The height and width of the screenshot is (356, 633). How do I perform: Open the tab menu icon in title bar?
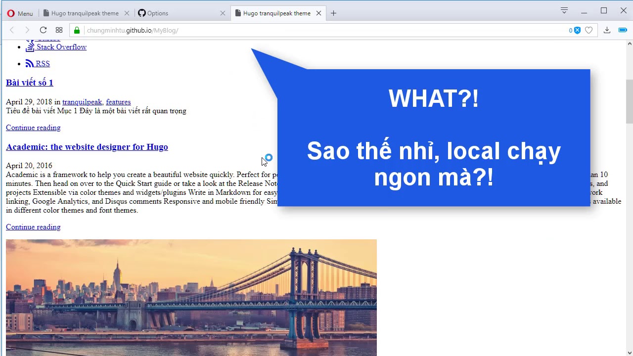[x=564, y=10]
